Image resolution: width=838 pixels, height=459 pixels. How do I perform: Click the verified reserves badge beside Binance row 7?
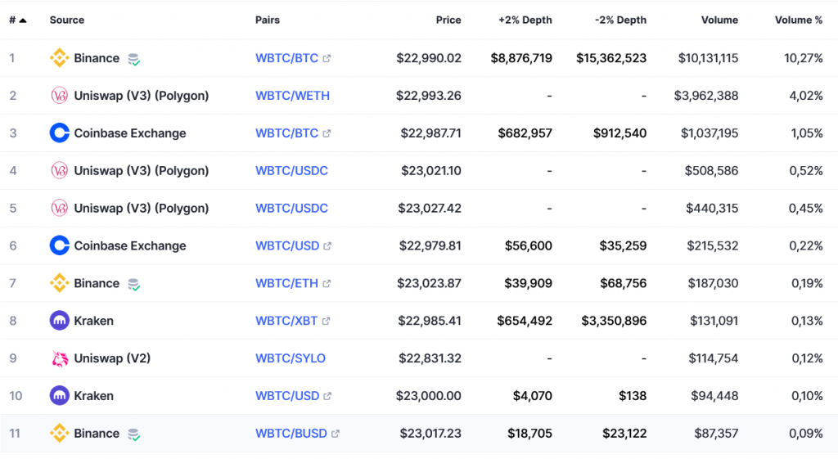(x=134, y=284)
